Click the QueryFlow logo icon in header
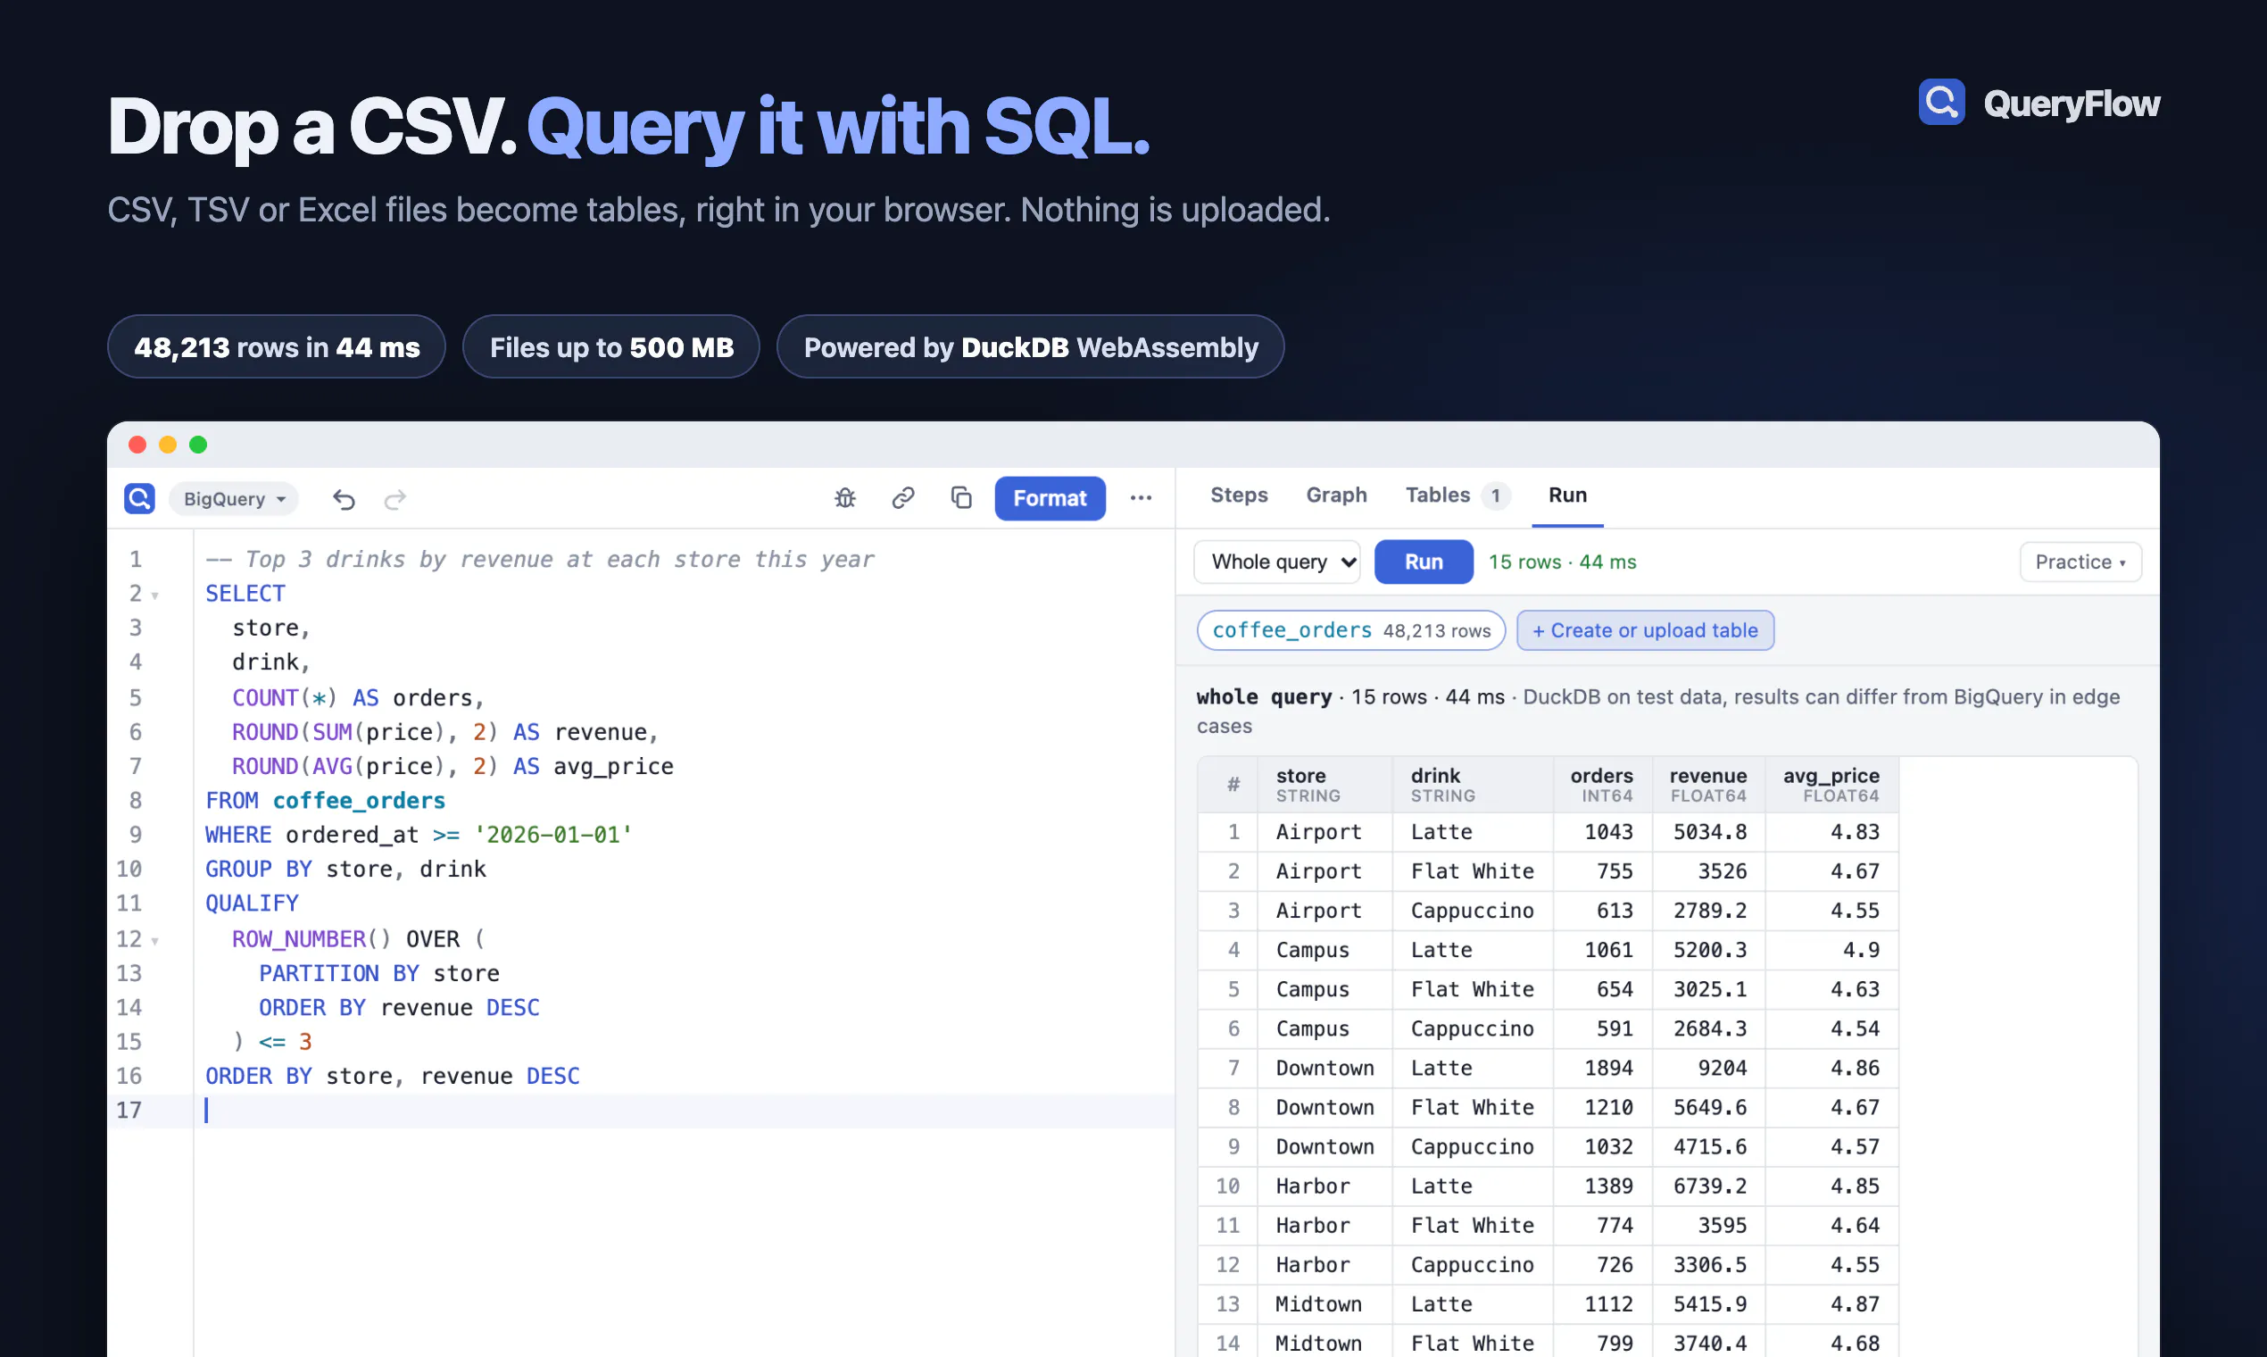The image size is (2267, 1357). click(1940, 103)
